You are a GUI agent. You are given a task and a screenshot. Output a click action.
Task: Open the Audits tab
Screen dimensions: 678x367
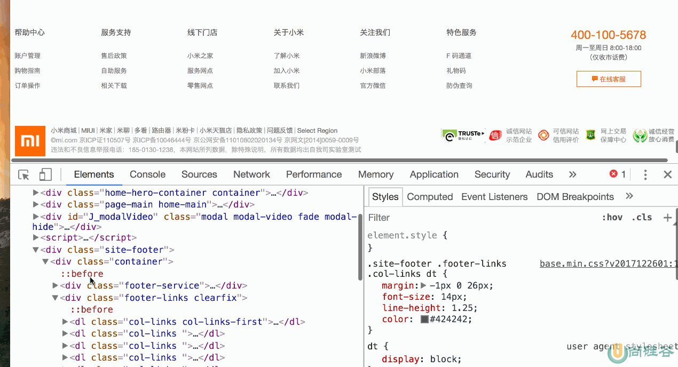point(539,174)
